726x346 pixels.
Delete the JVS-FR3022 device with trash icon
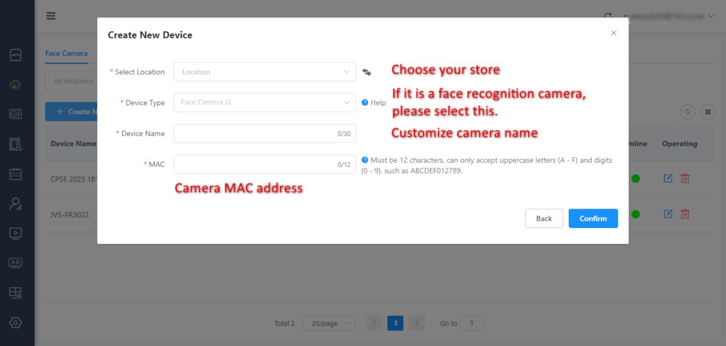tap(685, 214)
